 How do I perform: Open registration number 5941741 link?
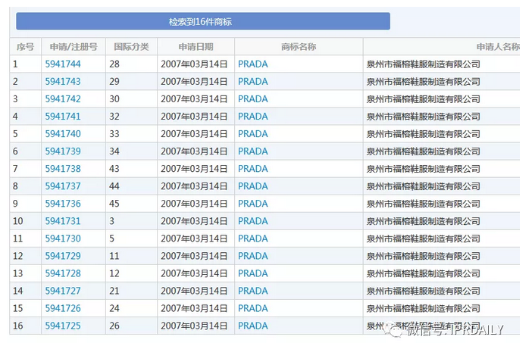63,117
